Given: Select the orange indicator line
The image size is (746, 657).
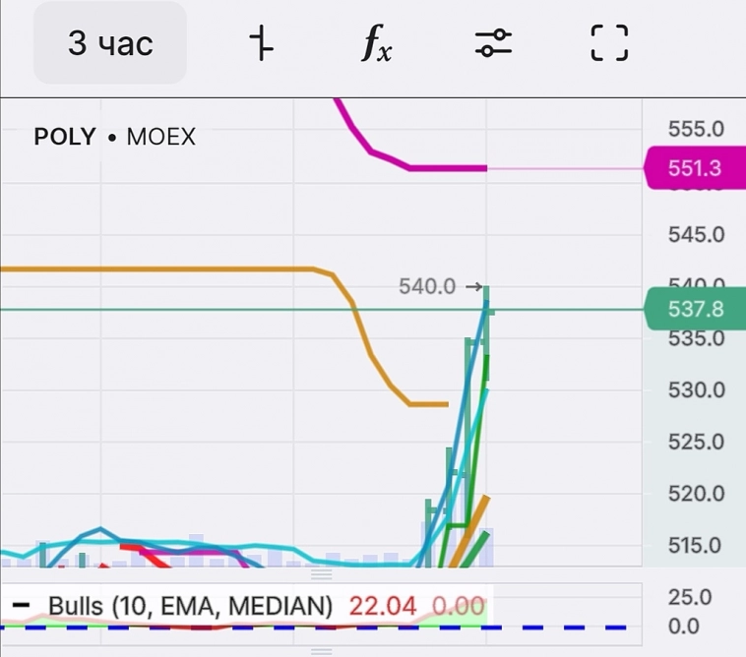Looking at the screenshot, I should [x=197, y=269].
